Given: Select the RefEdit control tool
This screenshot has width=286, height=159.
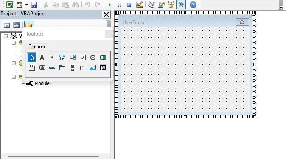Looking at the screenshot, I should pos(103,68).
